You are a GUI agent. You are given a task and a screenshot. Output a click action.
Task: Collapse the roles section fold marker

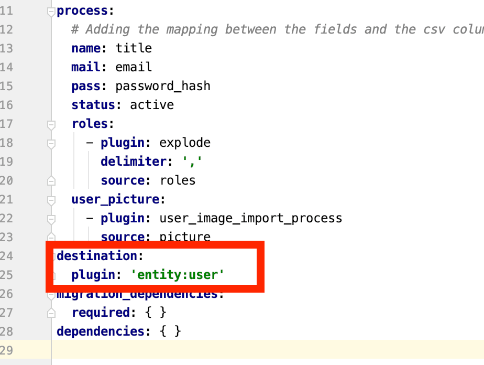click(51, 124)
